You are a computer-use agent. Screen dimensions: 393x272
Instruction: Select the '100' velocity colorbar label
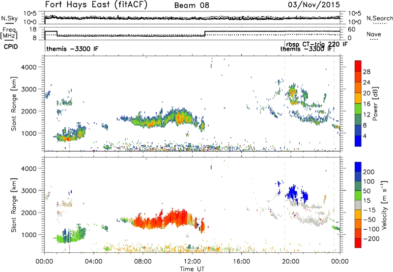[369, 181]
